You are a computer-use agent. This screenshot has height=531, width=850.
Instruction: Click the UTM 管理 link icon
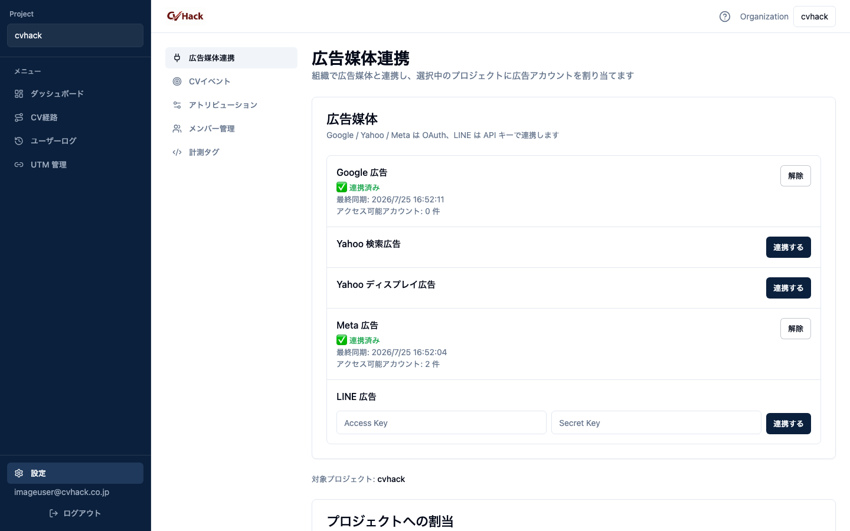(x=19, y=165)
